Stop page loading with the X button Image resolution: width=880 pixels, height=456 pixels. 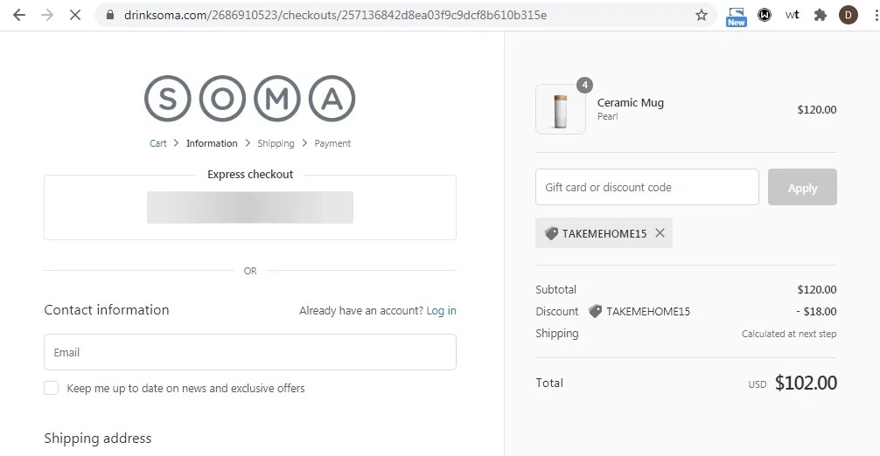coord(74,15)
